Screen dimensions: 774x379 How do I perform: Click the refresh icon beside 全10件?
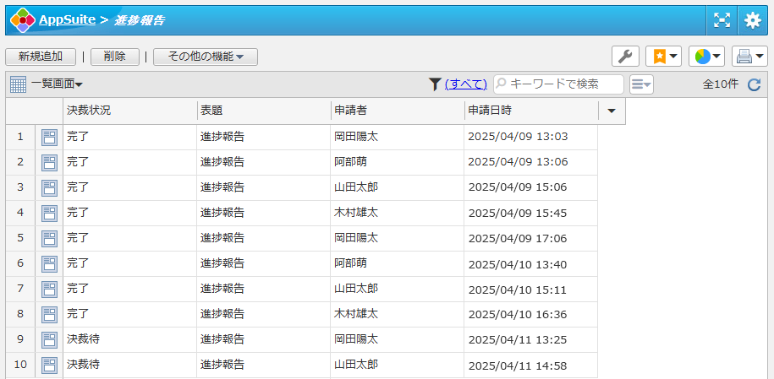pos(755,84)
